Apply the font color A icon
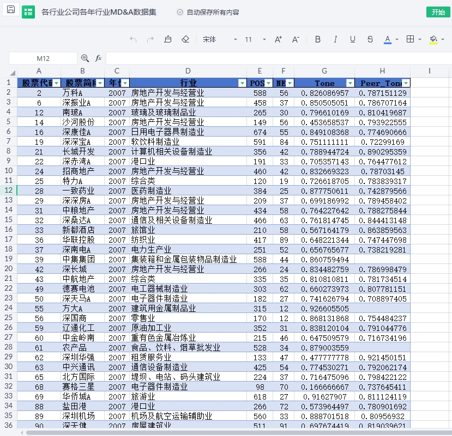The image size is (452, 436). pos(388,39)
